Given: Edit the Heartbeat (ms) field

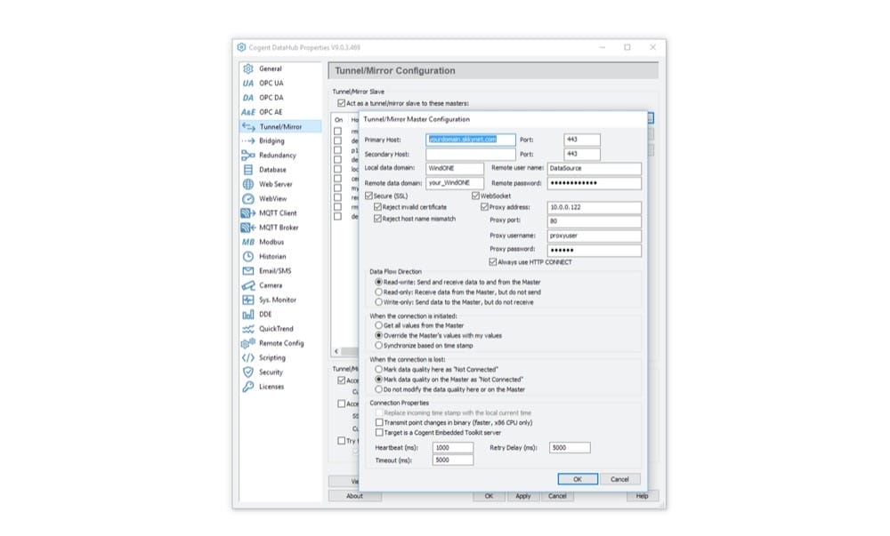Looking at the screenshot, I should point(453,448).
